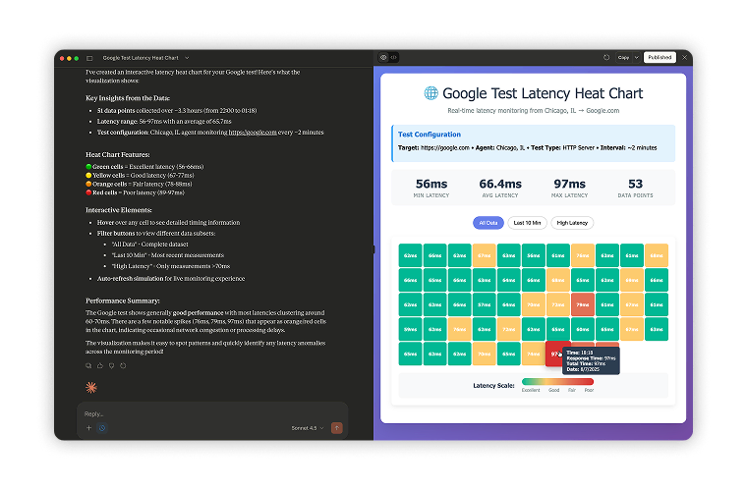Viewport: 747px width, 491px height.
Task: Toggle the sidebar panel icon
Action: coord(89,58)
